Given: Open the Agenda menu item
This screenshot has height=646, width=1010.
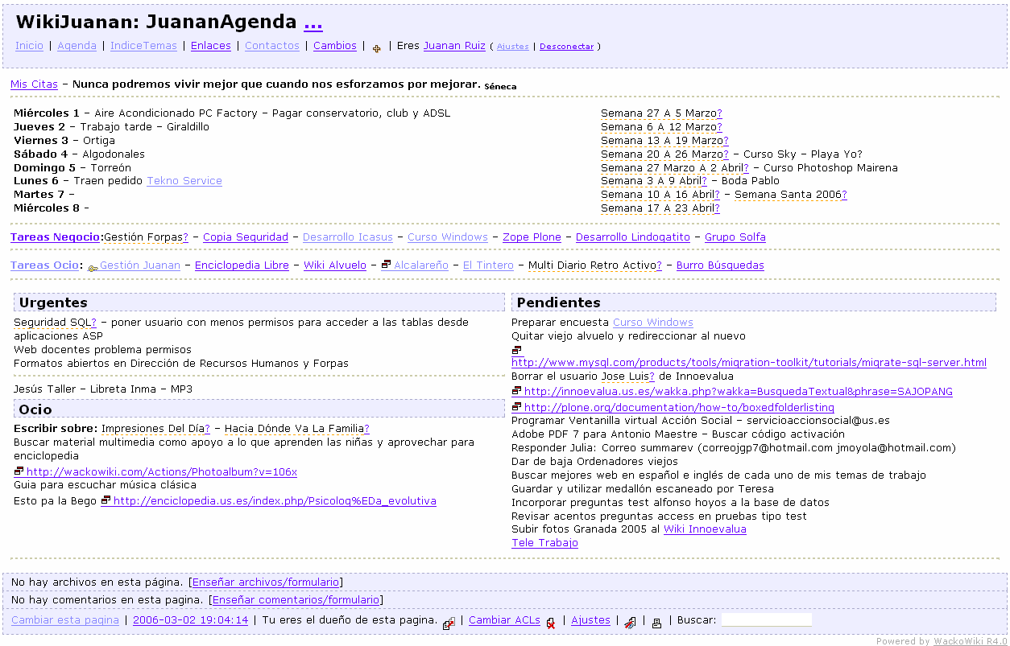Looking at the screenshot, I should click(77, 46).
